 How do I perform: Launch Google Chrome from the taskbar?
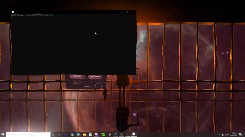pos(72,134)
